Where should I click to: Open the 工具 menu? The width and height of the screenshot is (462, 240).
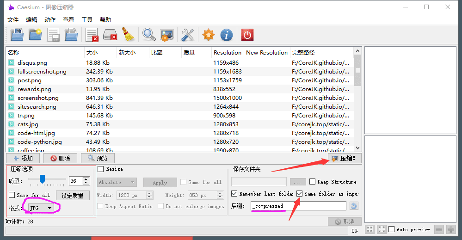click(x=86, y=20)
